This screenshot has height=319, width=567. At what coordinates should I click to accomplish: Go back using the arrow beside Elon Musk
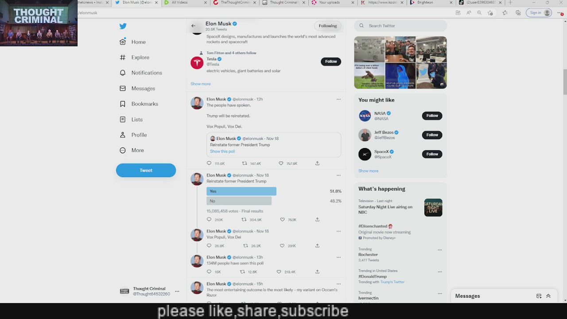point(193,26)
